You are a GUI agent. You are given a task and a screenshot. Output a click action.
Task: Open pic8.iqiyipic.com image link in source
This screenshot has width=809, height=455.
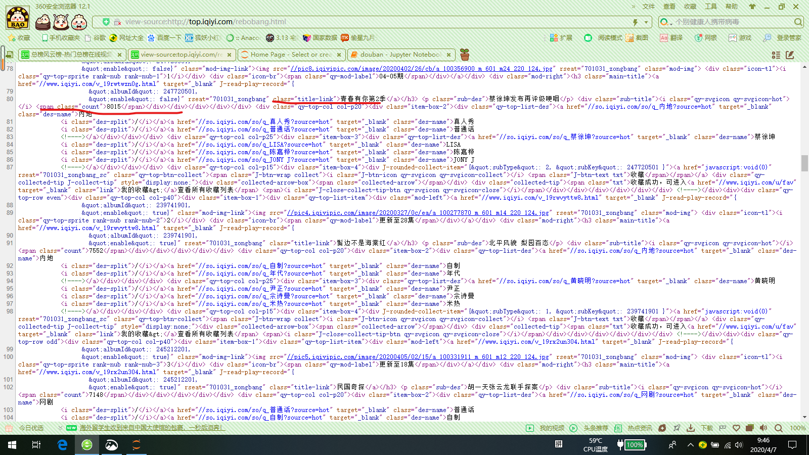click(422, 69)
